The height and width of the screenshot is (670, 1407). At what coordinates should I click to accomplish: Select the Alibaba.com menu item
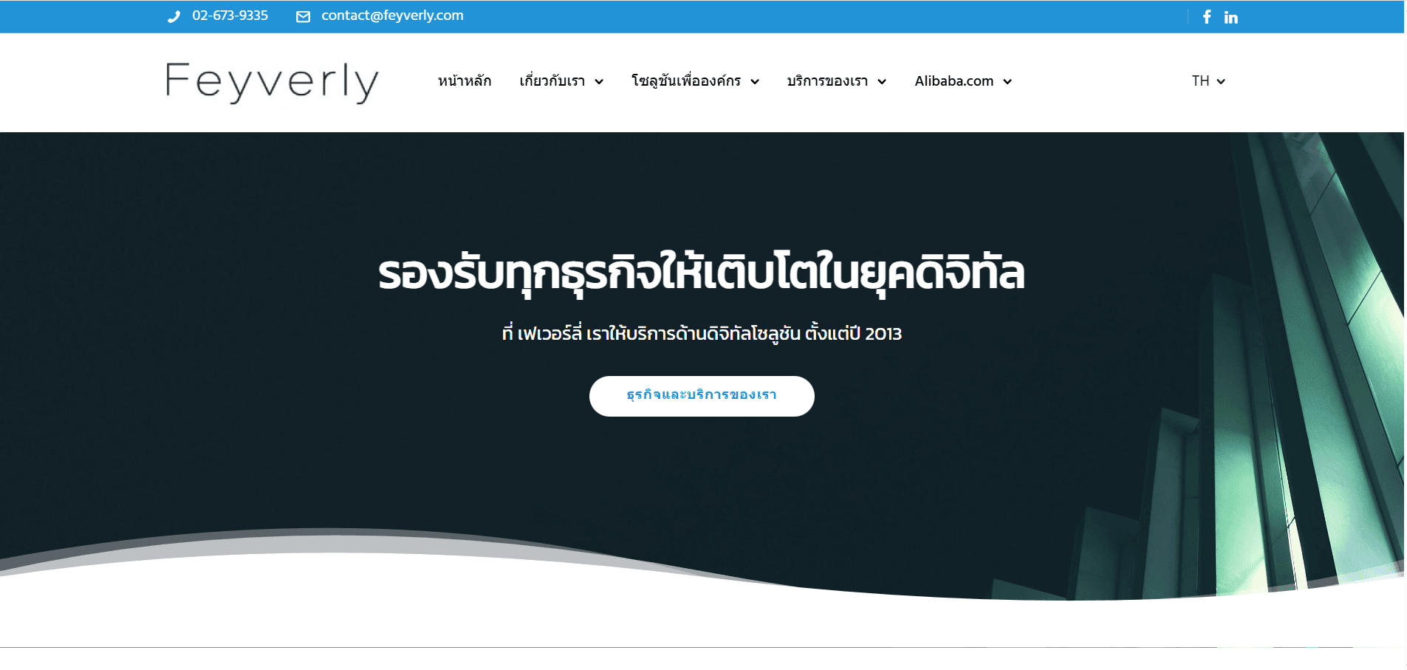(954, 81)
